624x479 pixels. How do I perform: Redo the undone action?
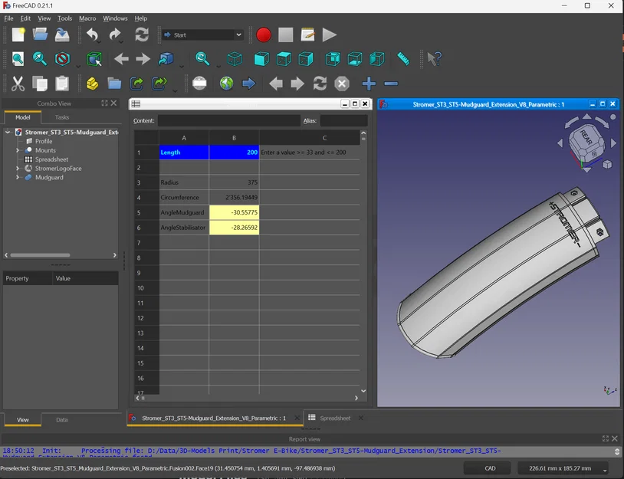pos(115,34)
